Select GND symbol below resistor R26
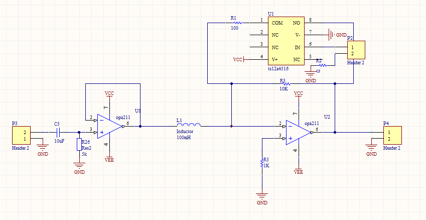The height and width of the screenshot is (220, 426). click(x=79, y=166)
